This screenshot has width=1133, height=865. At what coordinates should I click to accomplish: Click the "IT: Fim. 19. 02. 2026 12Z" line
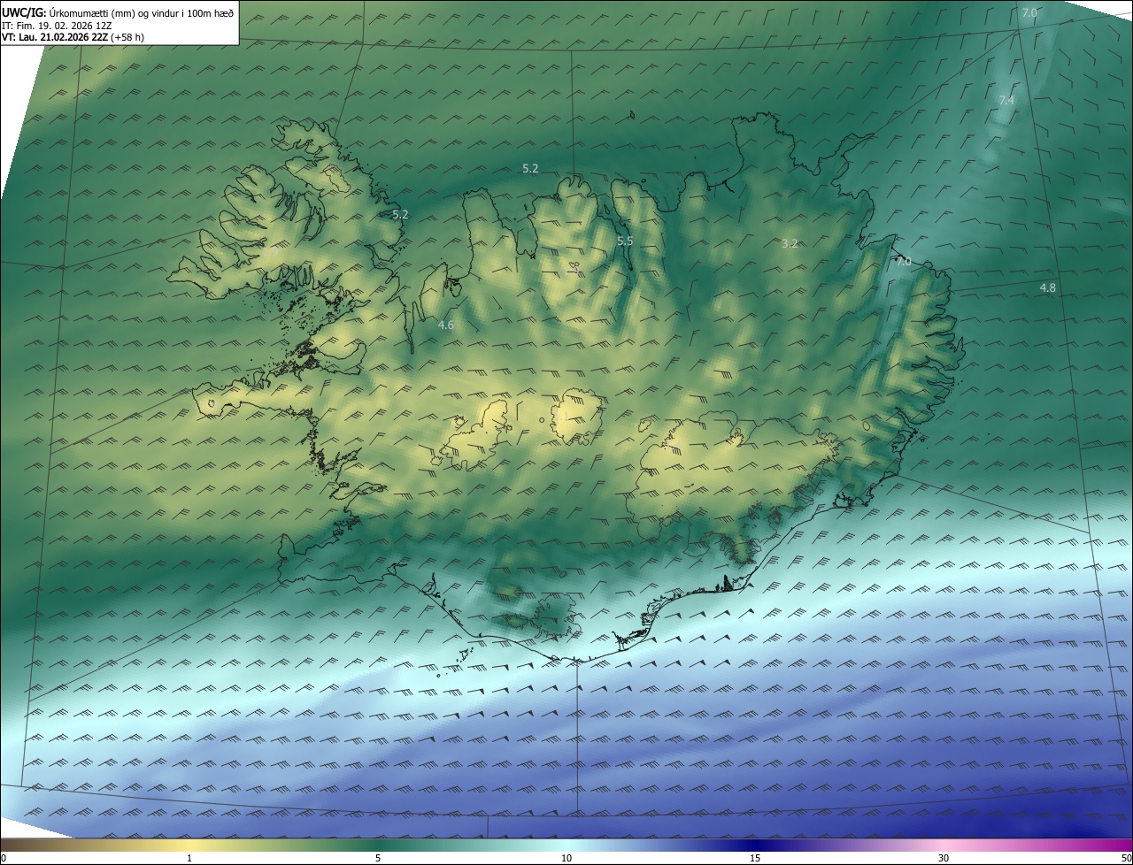[57, 26]
